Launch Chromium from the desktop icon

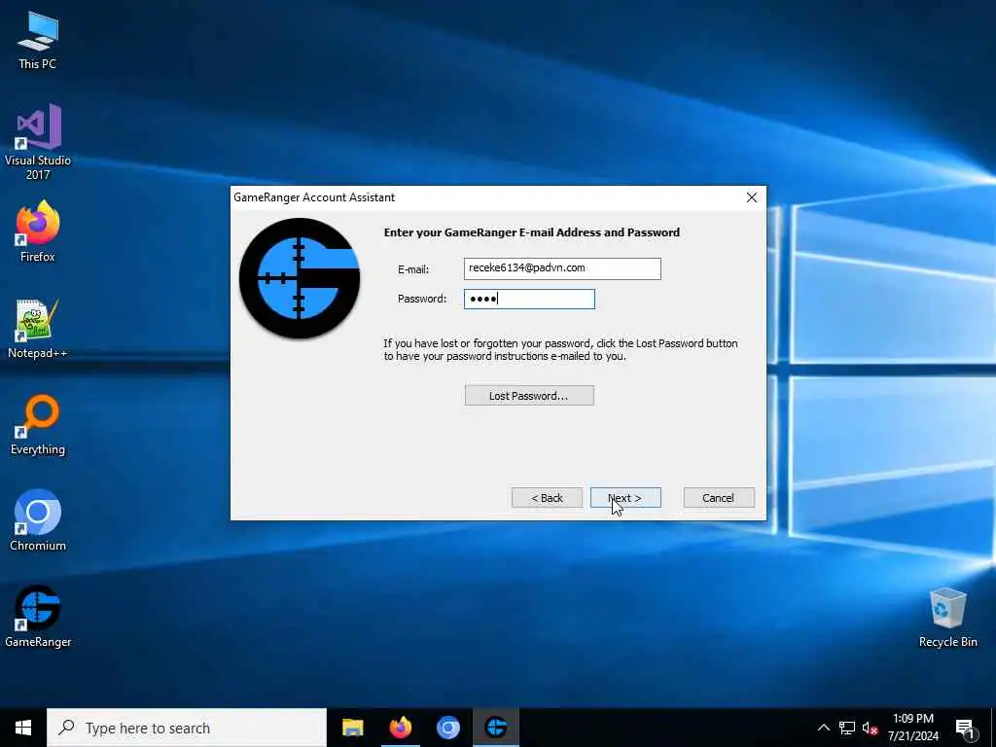[x=38, y=520]
